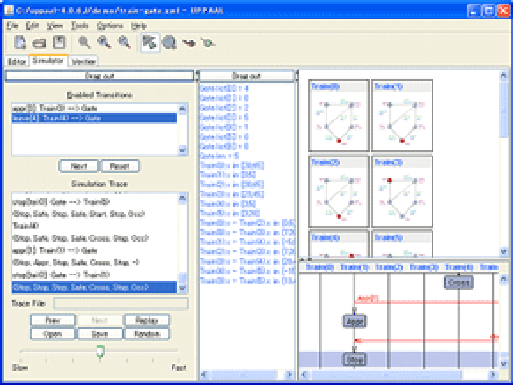The image size is (513, 385).
Task: Click variables panel horizontal scroll right arrow
Action: click(289, 374)
